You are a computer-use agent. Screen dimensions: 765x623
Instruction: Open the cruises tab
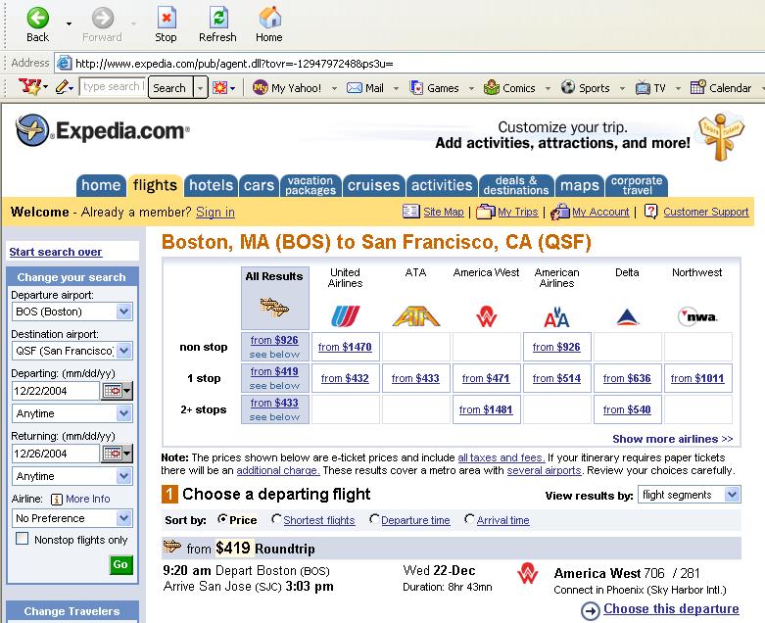373,185
